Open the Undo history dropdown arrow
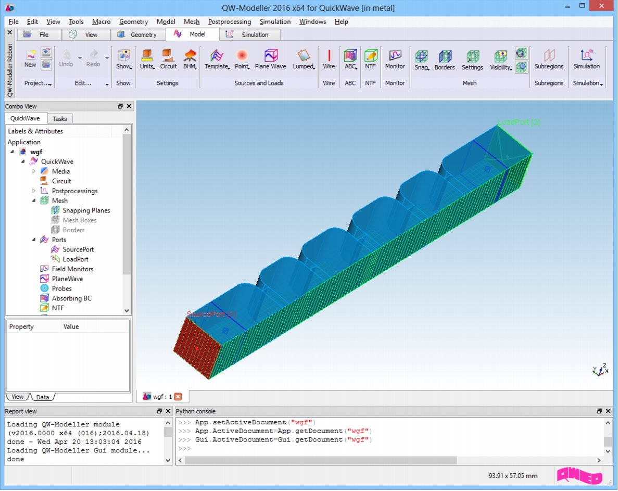 (x=80, y=57)
